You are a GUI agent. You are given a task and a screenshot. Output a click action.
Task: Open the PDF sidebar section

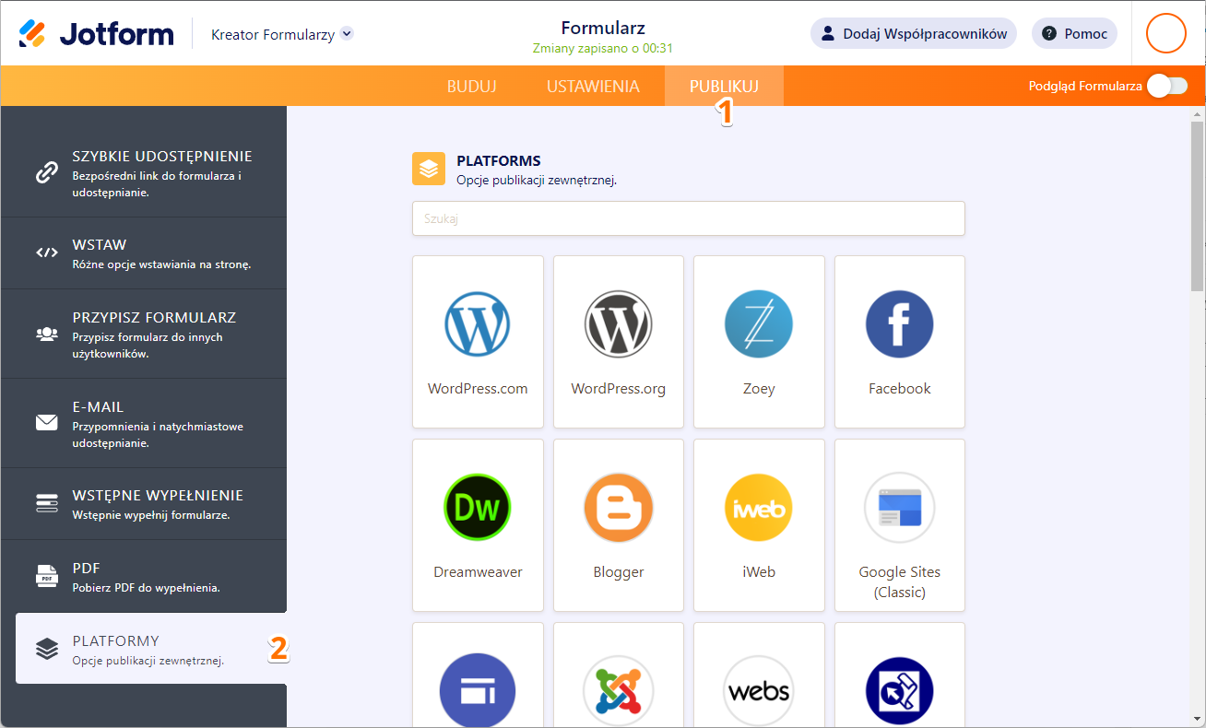point(144,576)
